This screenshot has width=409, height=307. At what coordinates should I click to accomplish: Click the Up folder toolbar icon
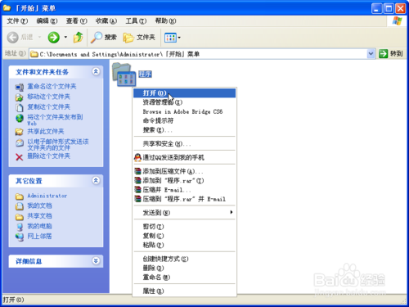point(79,37)
